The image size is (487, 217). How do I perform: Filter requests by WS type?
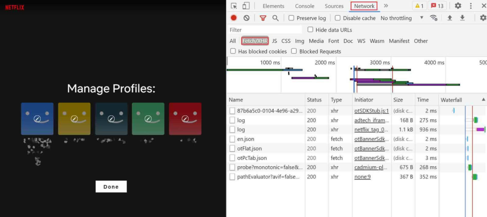pyautogui.click(x=361, y=41)
